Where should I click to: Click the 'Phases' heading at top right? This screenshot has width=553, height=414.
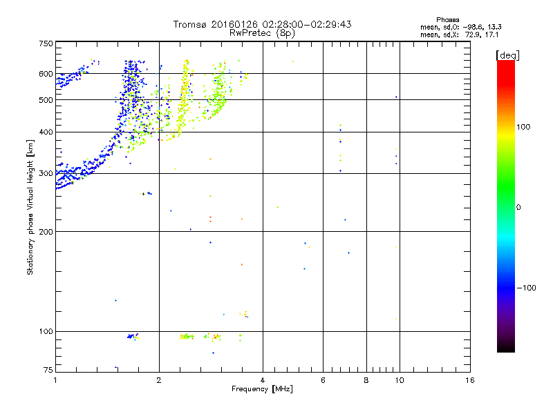click(x=447, y=20)
